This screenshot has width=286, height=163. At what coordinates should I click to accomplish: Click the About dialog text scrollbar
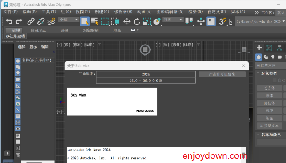(x=243, y=155)
